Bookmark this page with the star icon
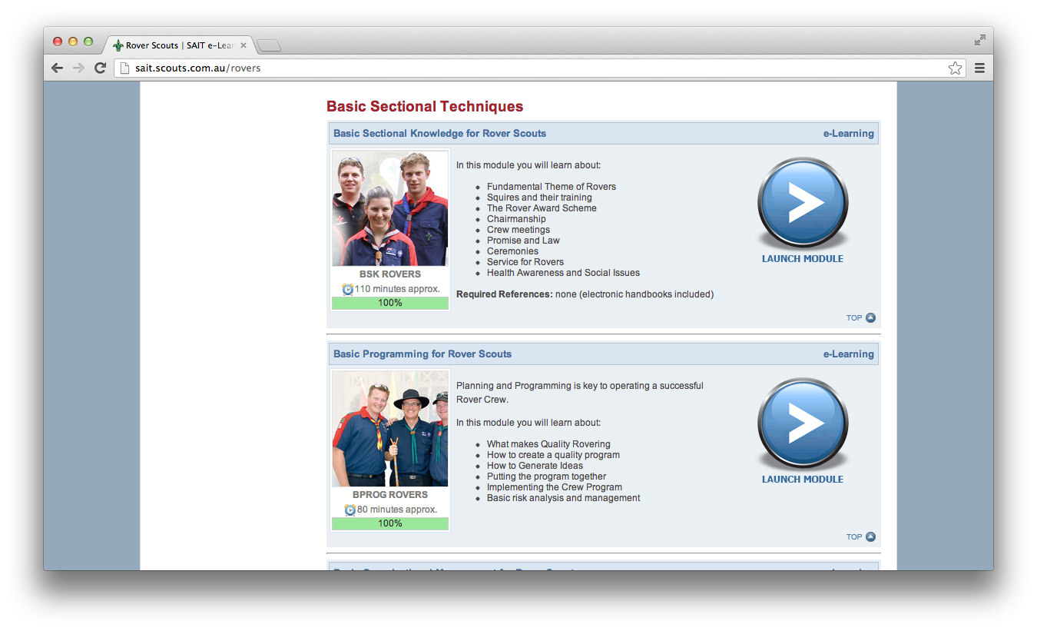 coord(955,68)
